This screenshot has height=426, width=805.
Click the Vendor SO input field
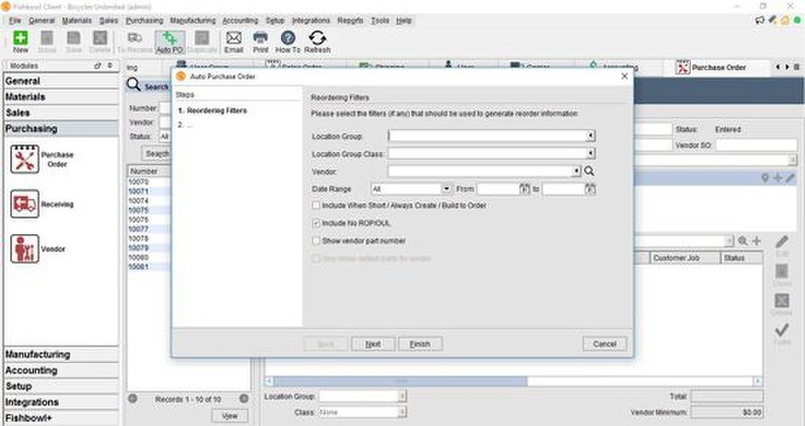(x=756, y=146)
